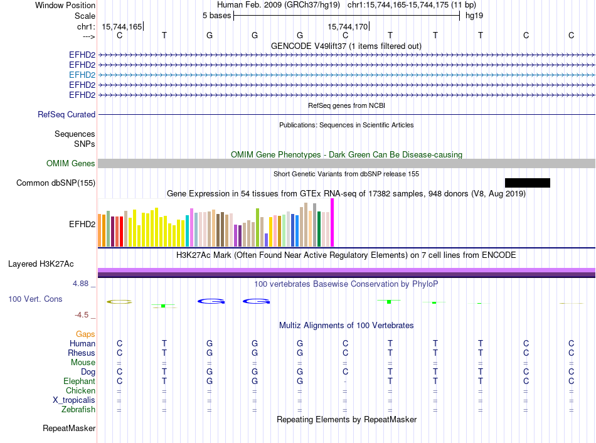Click the hg19 label beside the scale bar

tap(474, 16)
